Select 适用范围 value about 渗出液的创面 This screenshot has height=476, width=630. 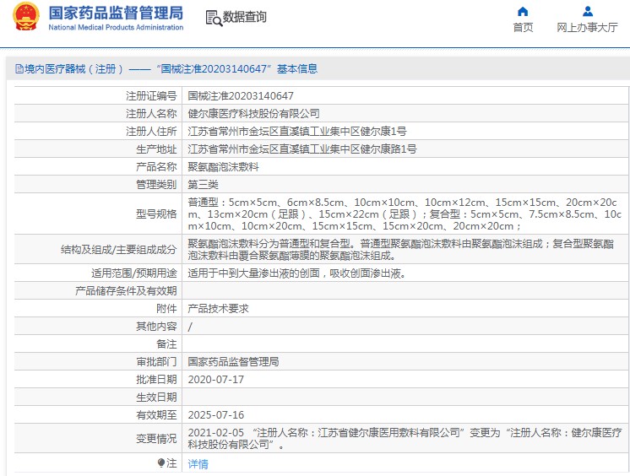pos(298,273)
